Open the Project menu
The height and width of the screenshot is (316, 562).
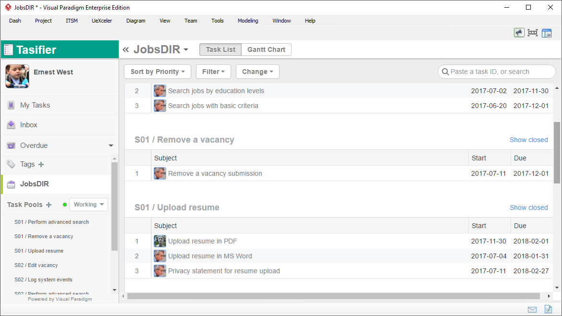[43, 21]
